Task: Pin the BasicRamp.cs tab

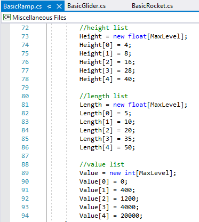Action: pos(49,6)
